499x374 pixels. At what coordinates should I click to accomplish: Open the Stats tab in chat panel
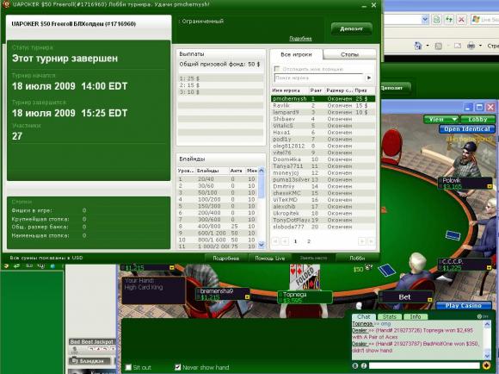[389, 316]
